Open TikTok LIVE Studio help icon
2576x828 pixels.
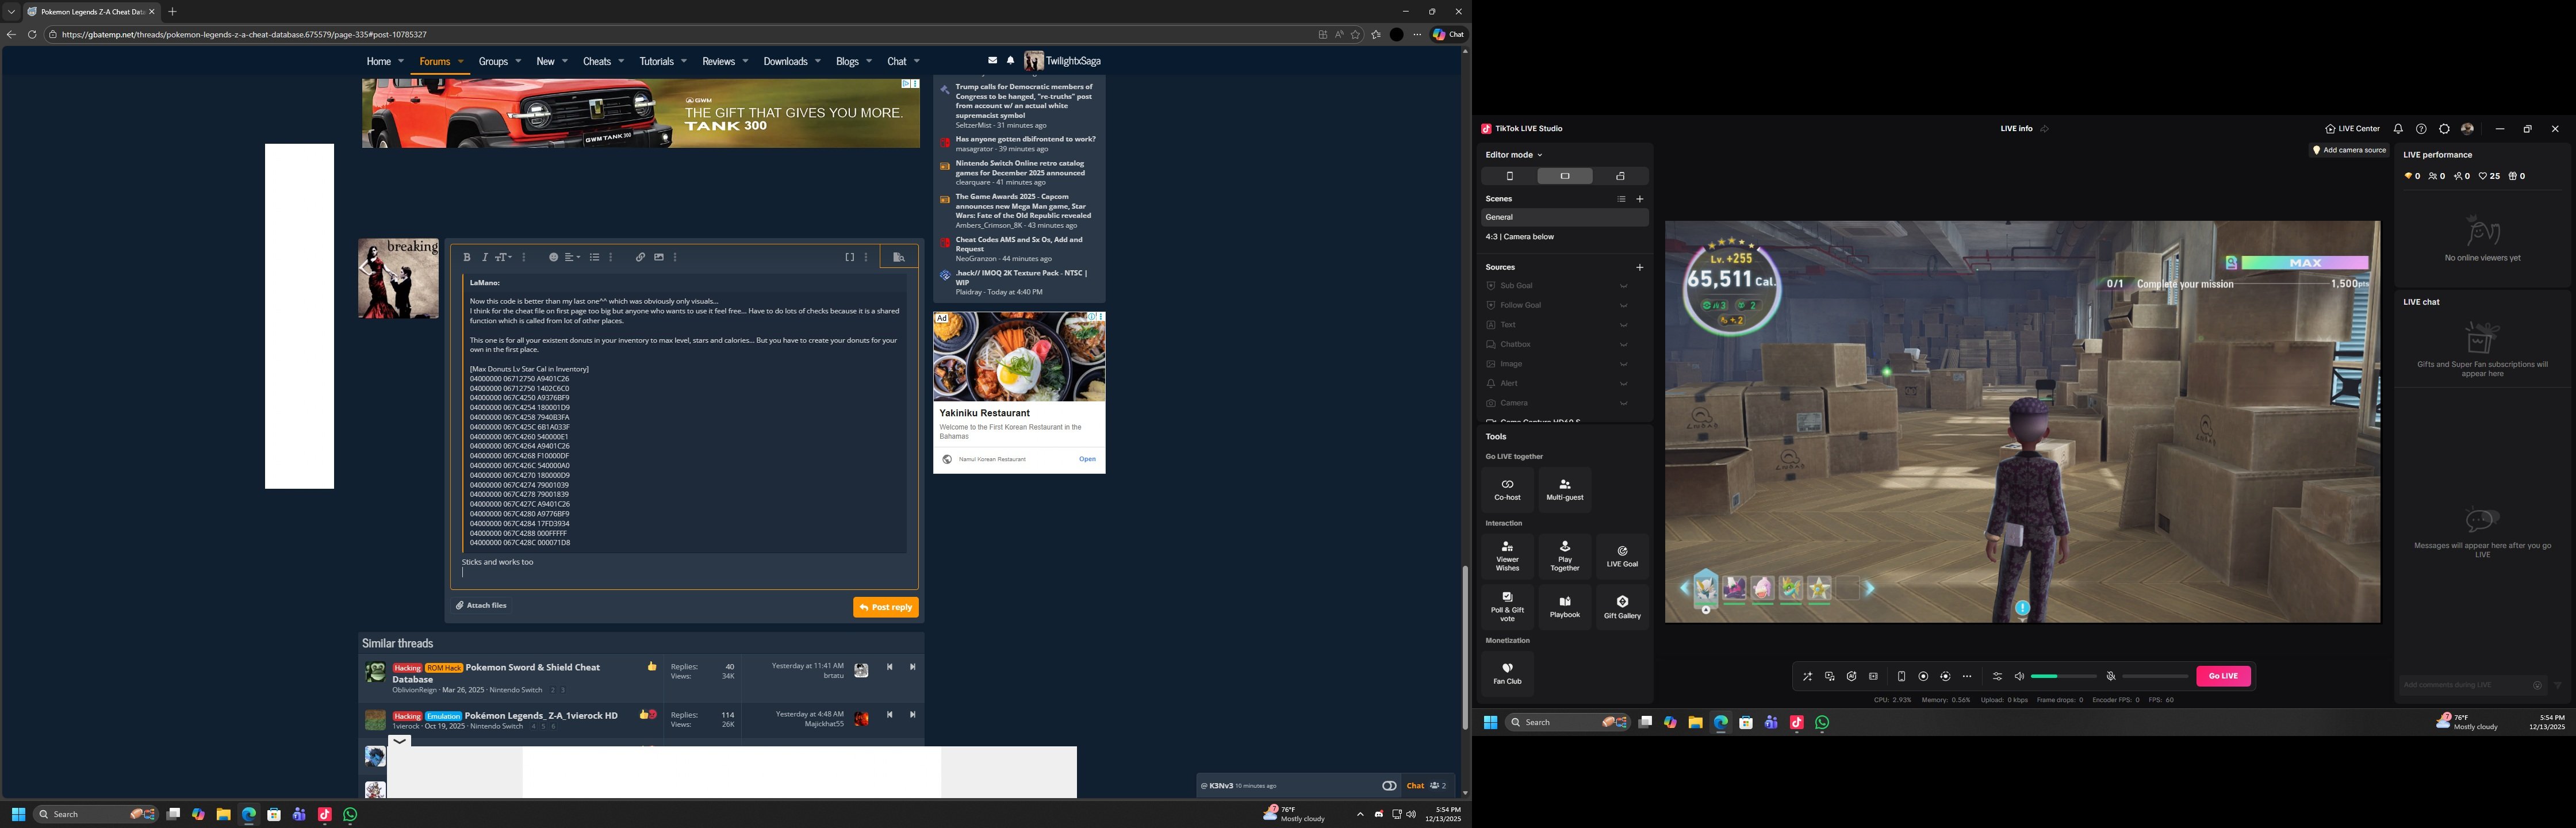(x=2421, y=129)
